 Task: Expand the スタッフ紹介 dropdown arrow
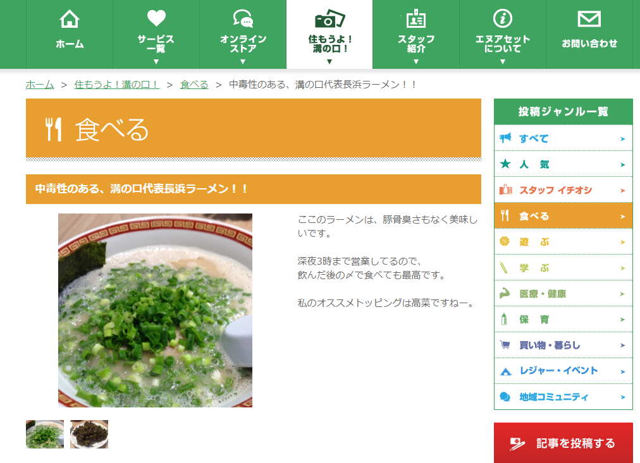tap(416, 62)
